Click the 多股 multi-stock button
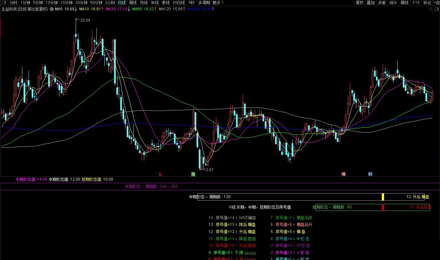The height and width of the screenshot is (260, 440). pyautogui.click(x=382, y=3)
